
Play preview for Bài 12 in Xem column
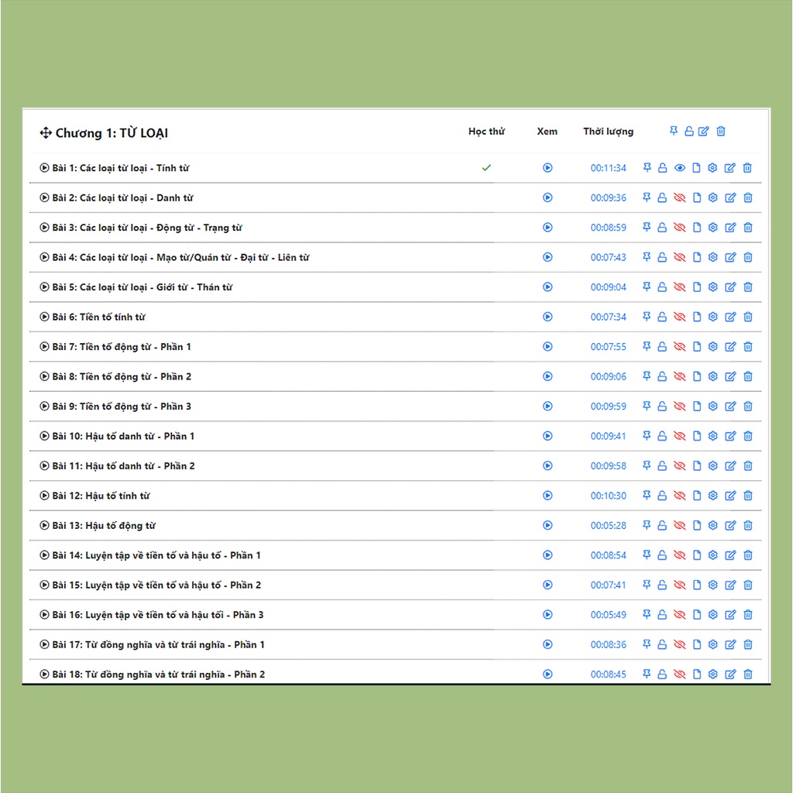(548, 496)
